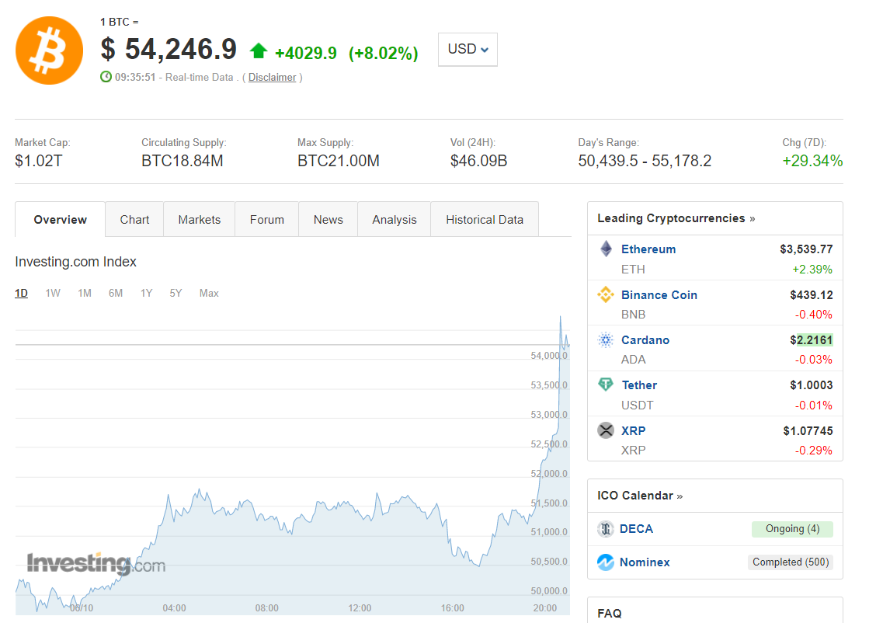Select the 1W chart range
876x623 pixels.
click(53, 293)
